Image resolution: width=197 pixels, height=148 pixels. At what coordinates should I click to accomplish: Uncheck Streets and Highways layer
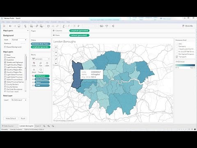[x=5, y=62]
